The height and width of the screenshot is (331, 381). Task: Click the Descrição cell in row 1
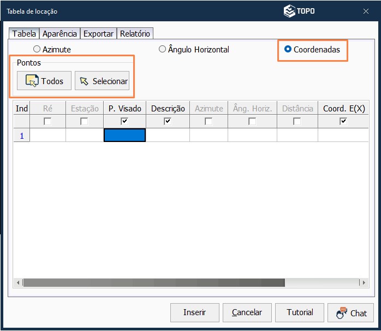pos(168,135)
